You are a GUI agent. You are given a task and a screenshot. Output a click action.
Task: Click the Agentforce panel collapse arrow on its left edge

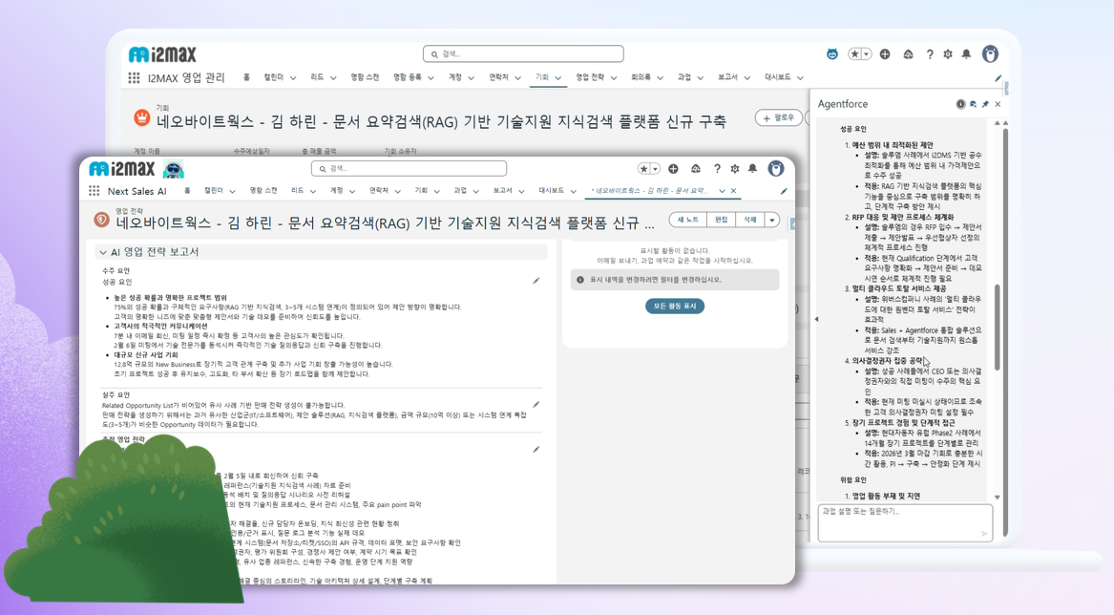(x=816, y=319)
